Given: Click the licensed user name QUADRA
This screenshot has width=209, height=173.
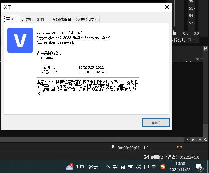Looking at the screenshot, I should 47,58.
